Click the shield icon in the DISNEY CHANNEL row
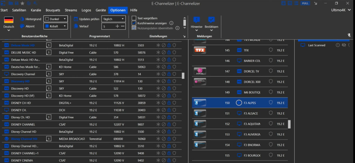This screenshot has width=355, height=163. [x=174, y=124]
